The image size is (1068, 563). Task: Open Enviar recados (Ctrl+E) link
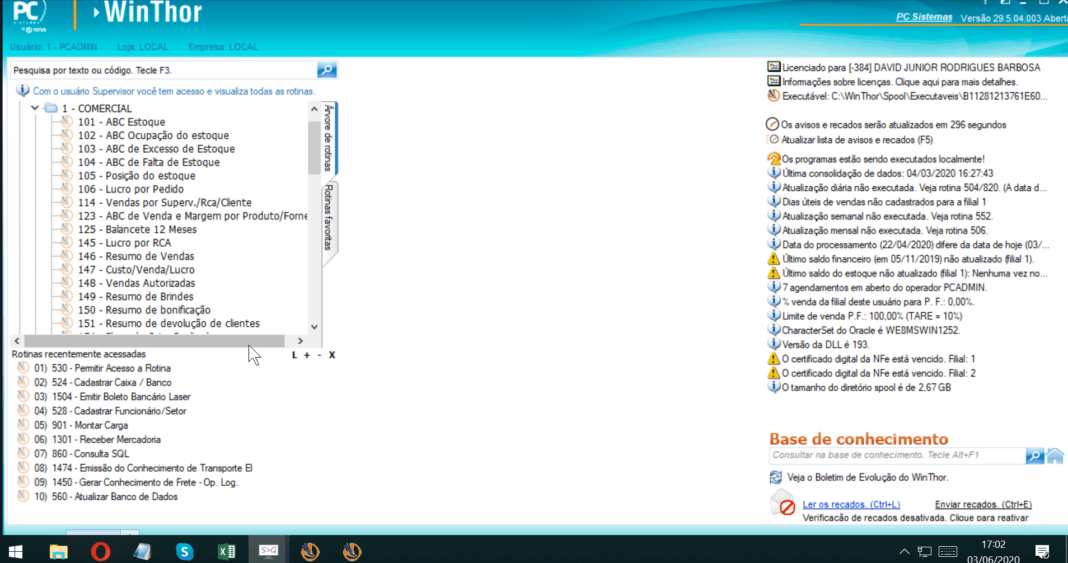[x=983, y=504]
